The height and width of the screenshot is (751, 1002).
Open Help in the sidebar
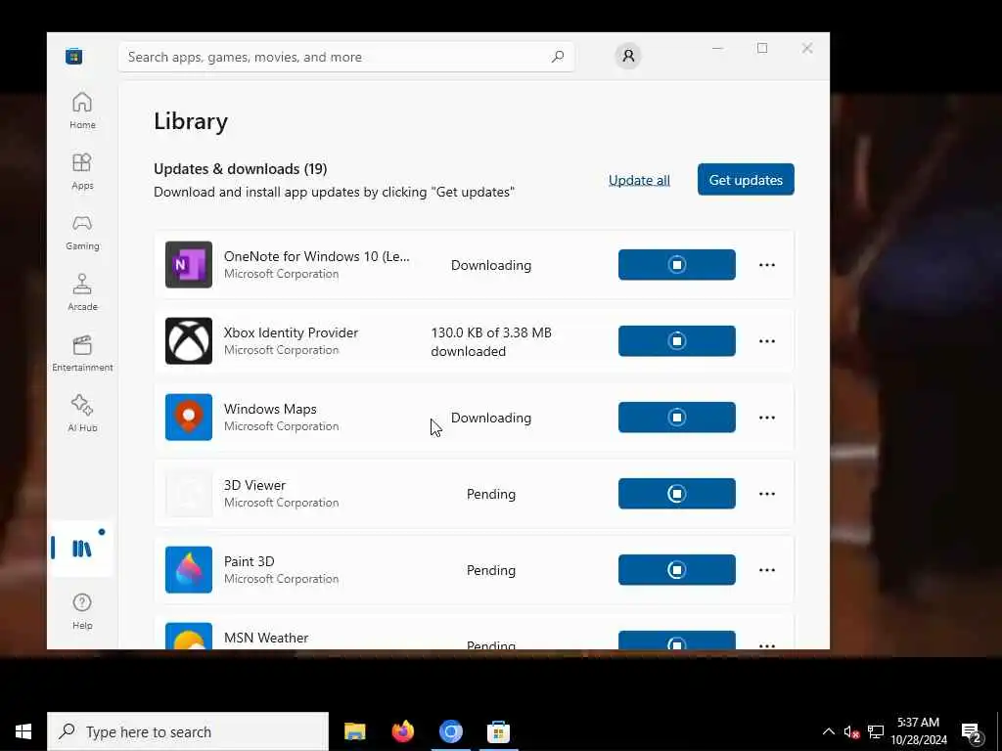click(82, 611)
